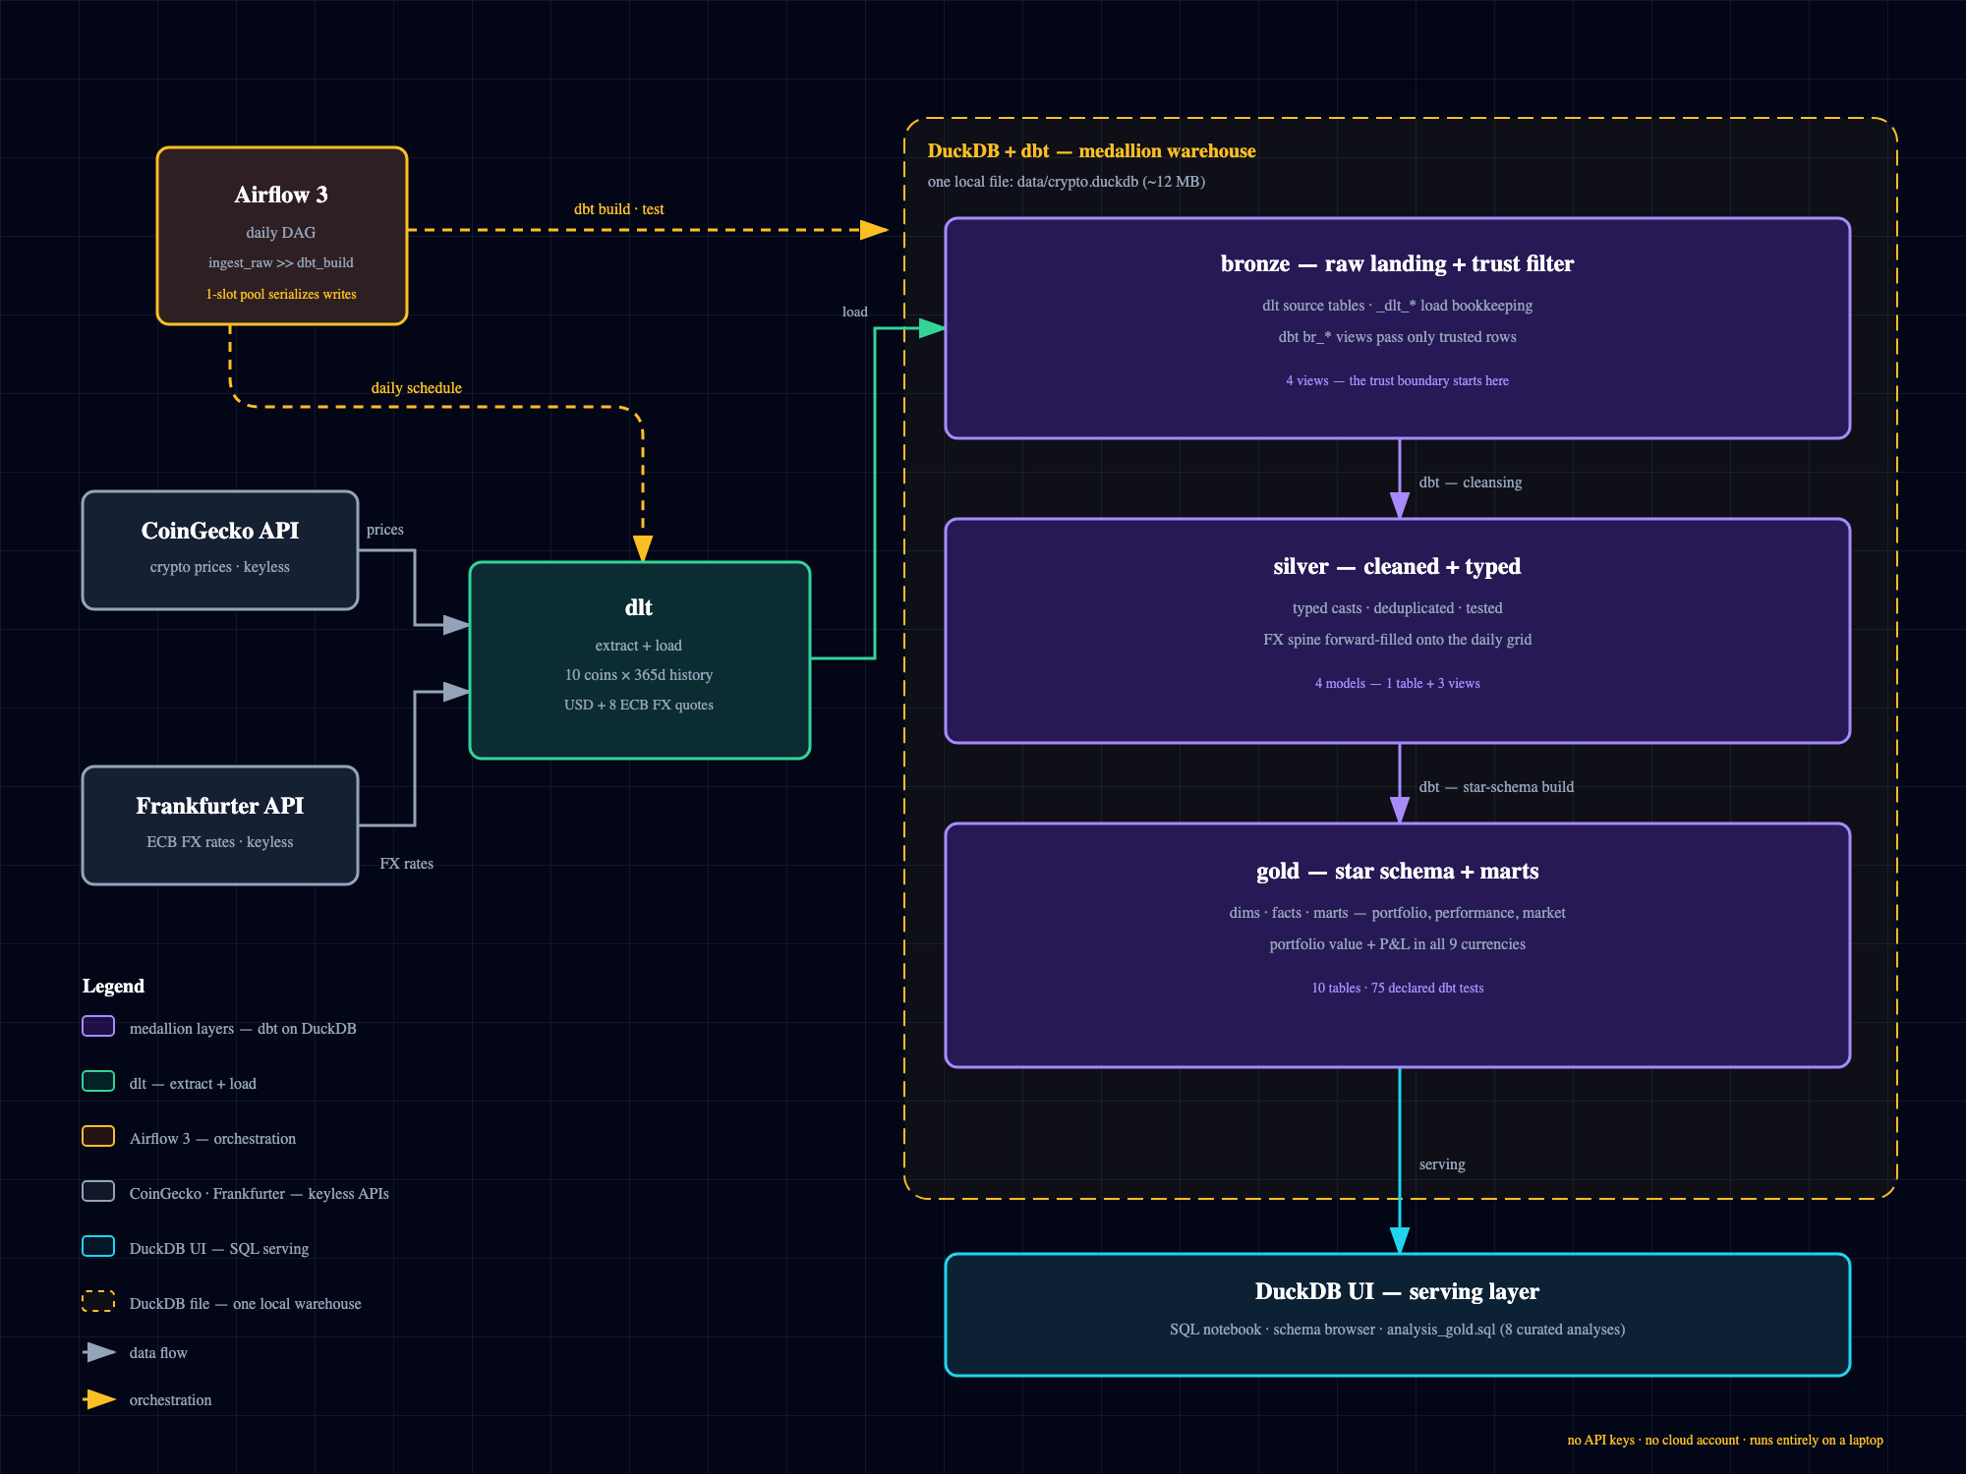Click 'DuckDB file — one local warehouse' legend text
1966x1474 pixels.
[x=246, y=1304]
